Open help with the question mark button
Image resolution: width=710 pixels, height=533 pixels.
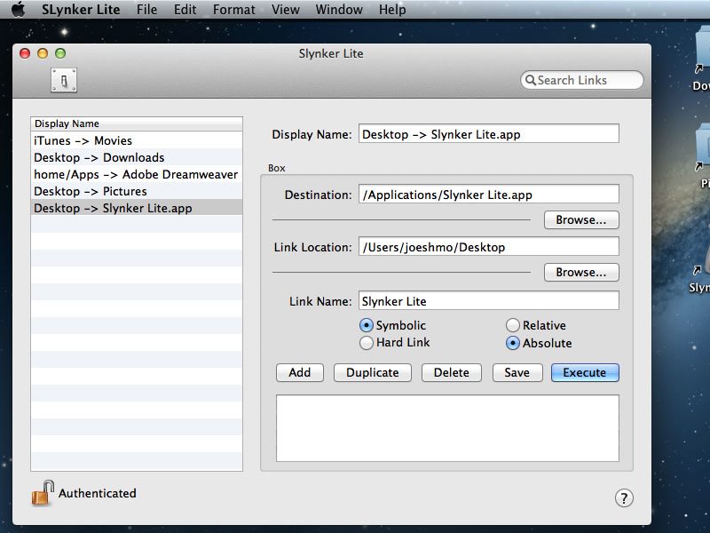624,498
